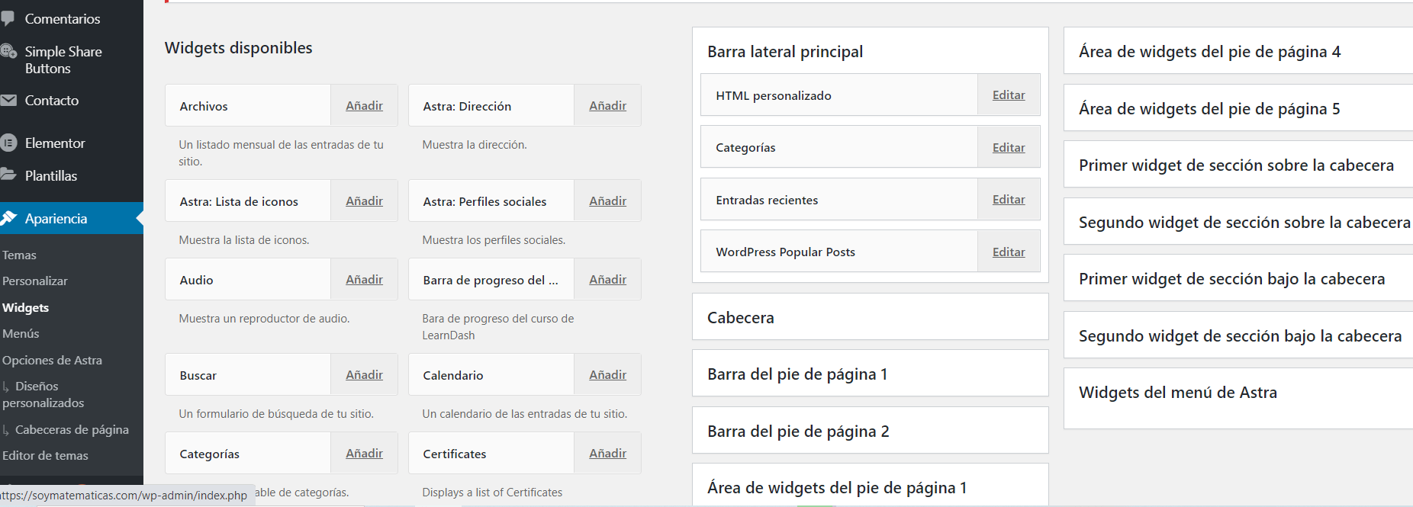Select the Astra: Perfiles sociales title
1413x507 pixels.
[484, 201]
